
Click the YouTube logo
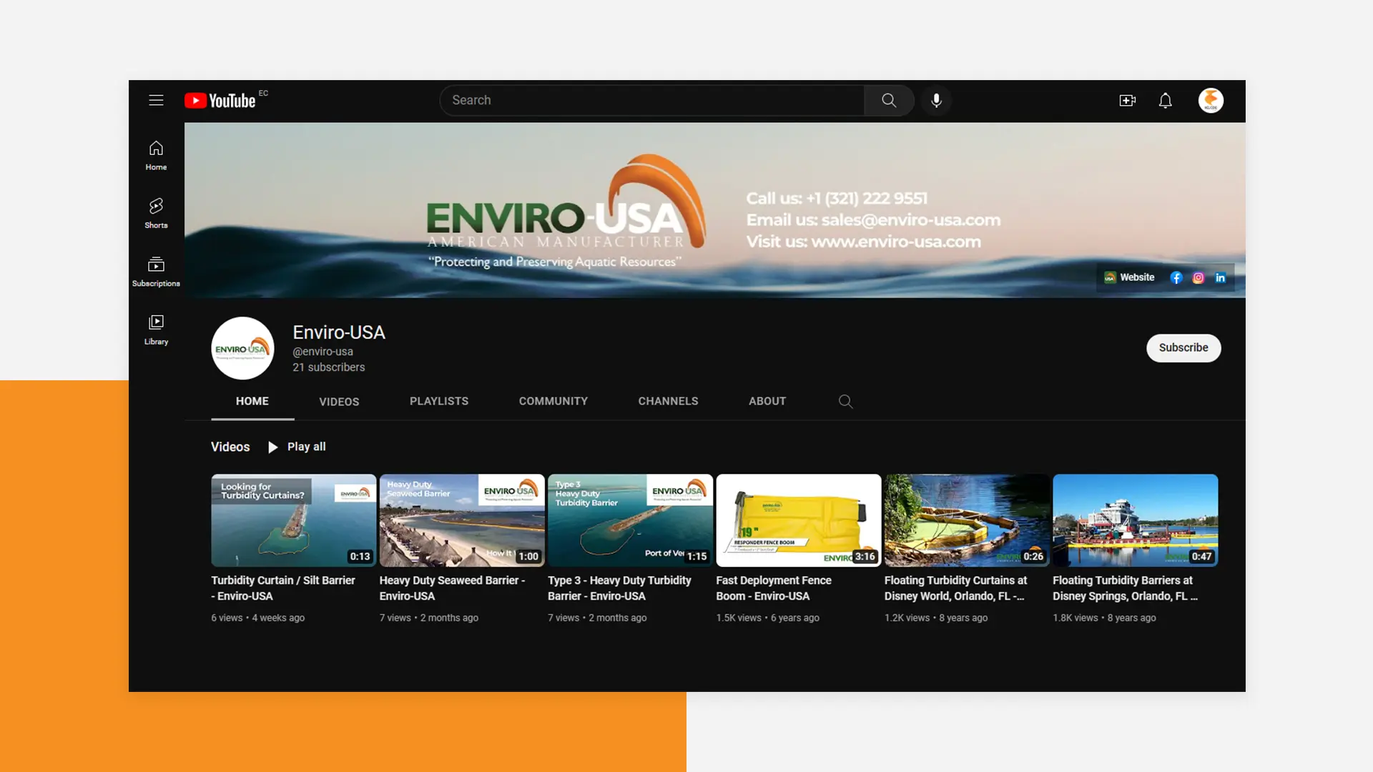click(x=220, y=100)
